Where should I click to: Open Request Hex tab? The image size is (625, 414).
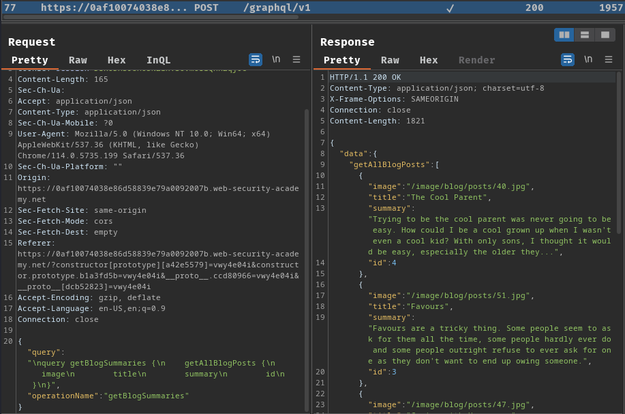click(x=117, y=60)
